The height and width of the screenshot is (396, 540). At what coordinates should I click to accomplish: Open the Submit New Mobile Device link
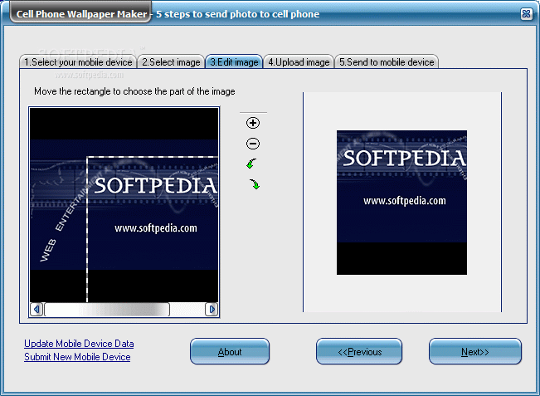[77, 357]
